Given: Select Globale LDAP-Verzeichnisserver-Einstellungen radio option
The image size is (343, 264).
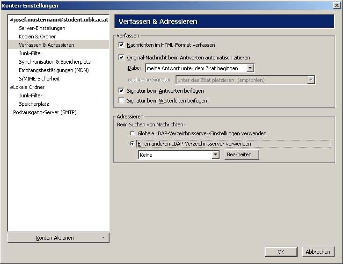Looking at the screenshot, I should 132,133.
